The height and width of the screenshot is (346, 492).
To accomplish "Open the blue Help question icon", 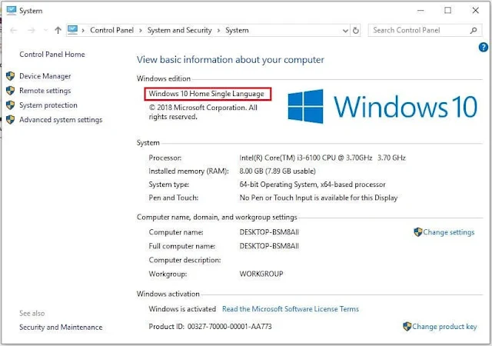I will (484, 48).
